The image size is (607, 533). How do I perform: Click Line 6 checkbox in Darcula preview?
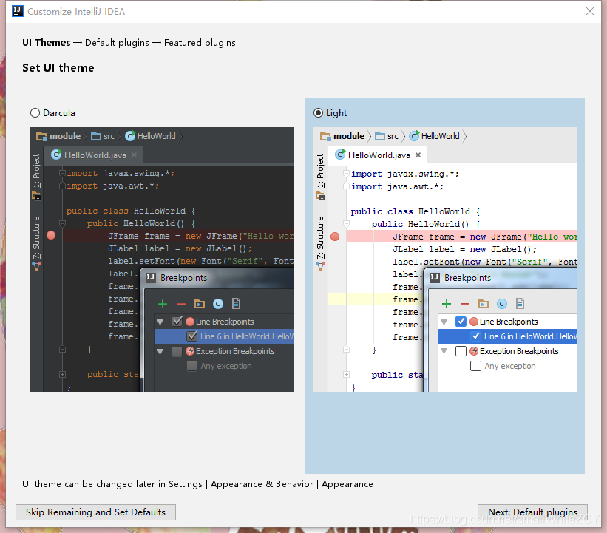coord(192,336)
